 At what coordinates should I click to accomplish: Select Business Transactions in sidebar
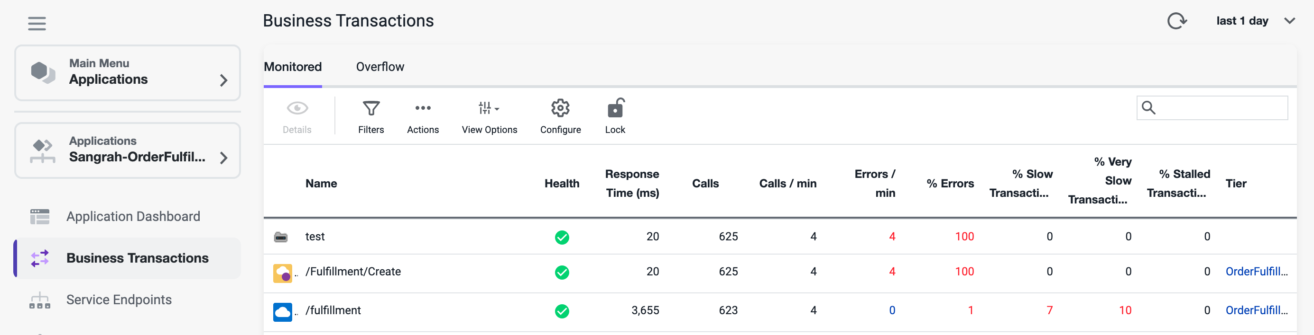coord(128,258)
